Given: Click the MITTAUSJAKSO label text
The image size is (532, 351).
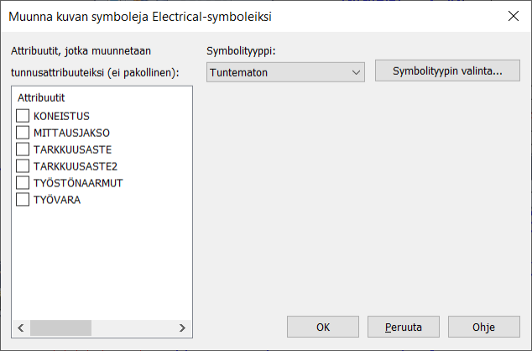Looking at the screenshot, I should (x=71, y=133).
